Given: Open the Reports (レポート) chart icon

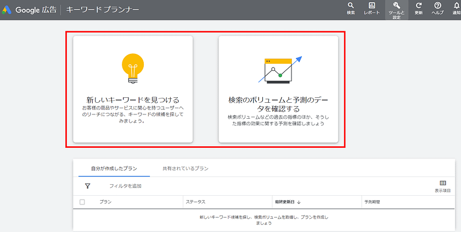Looking at the screenshot, I should pyautogui.click(x=372, y=6).
